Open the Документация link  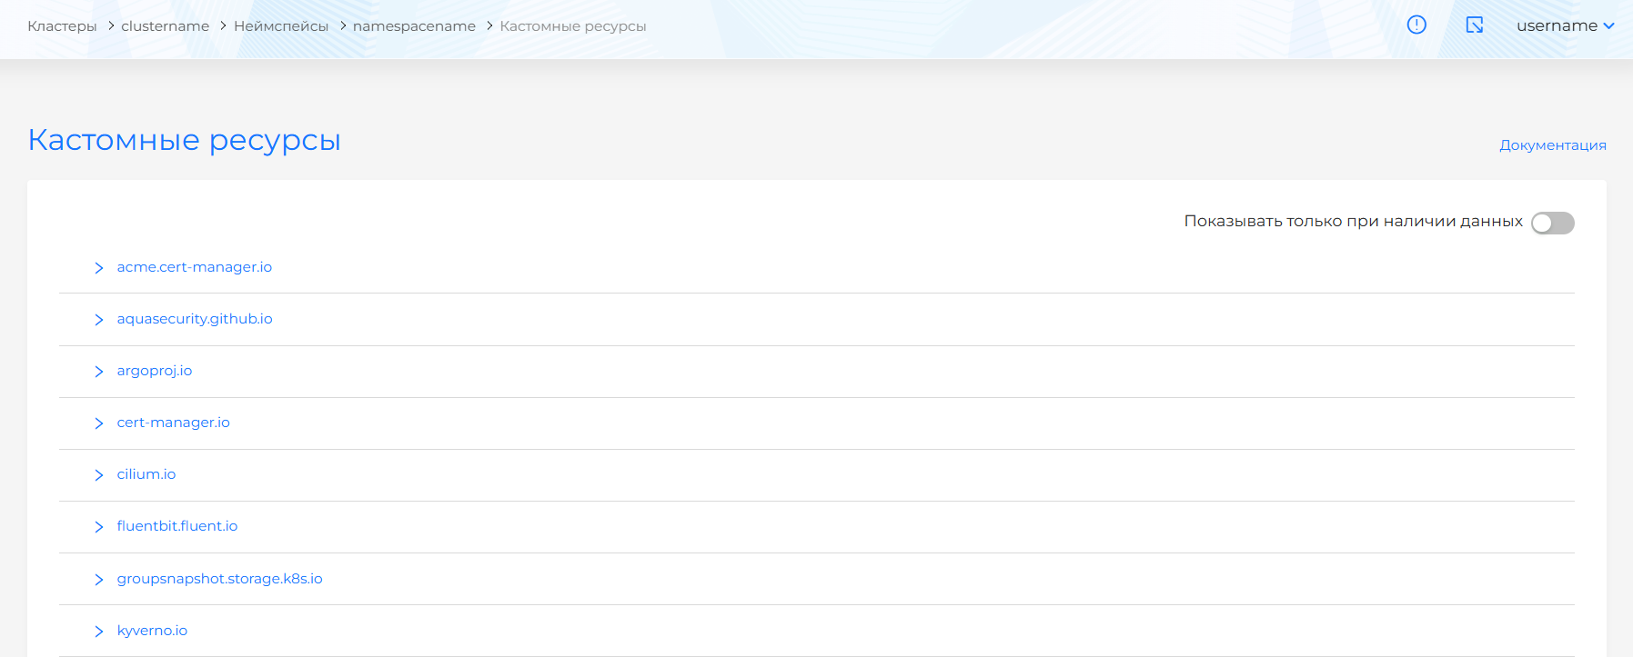(x=1552, y=145)
